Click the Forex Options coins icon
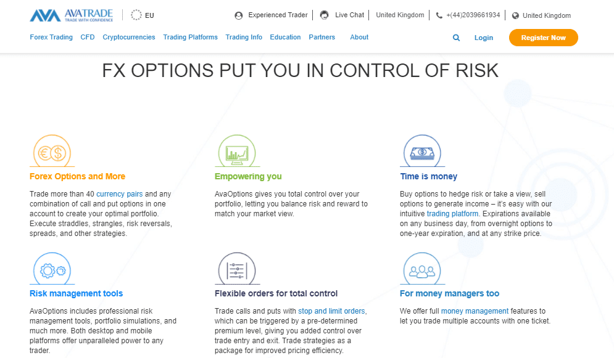The height and width of the screenshot is (358, 614). click(x=52, y=151)
